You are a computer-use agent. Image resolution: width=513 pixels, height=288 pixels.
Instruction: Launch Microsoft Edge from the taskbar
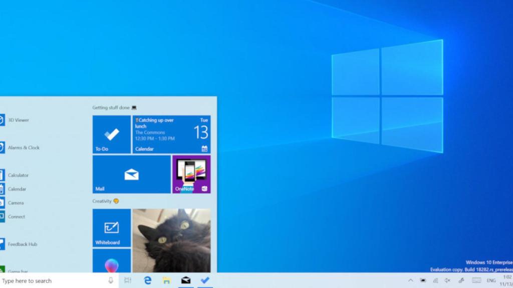(147, 280)
